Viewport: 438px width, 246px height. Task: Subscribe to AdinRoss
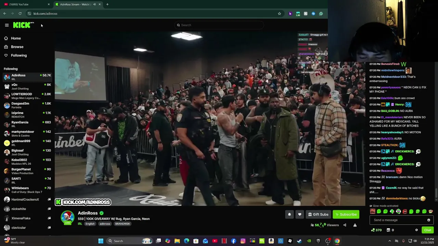point(346,215)
